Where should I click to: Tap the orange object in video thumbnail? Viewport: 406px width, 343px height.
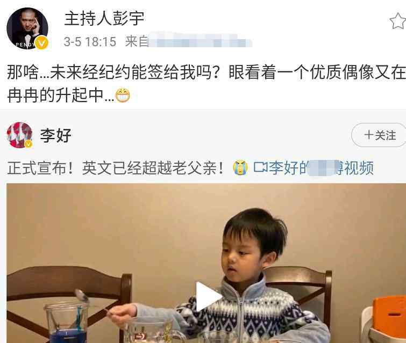(389, 317)
